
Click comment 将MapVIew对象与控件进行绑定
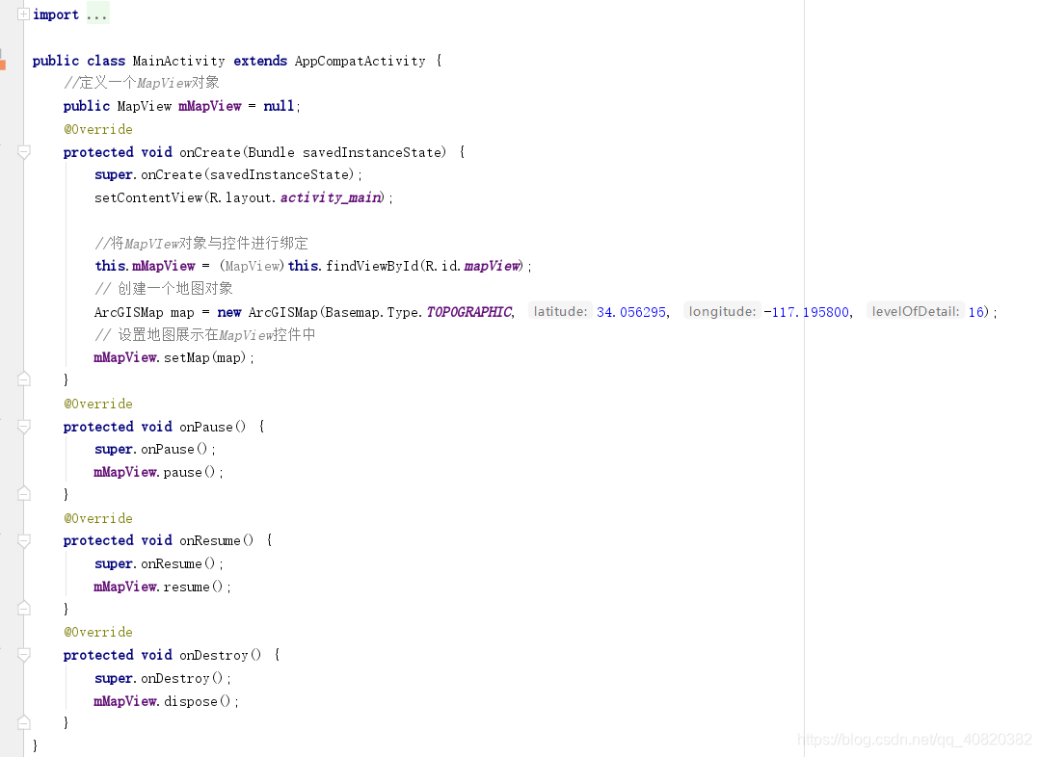click(201, 244)
